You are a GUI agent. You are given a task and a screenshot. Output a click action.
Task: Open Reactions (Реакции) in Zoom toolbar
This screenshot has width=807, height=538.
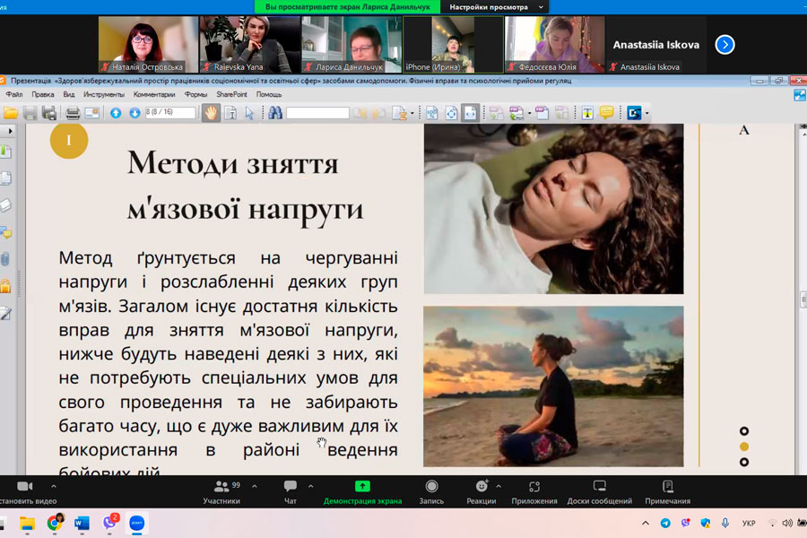pyautogui.click(x=482, y=490)
